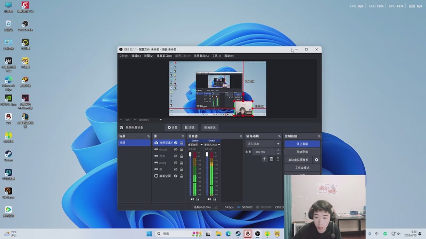This screenshot has width=426, height=239.
Task: Mute the 麦克风/Aux mixer channel
Action: 209,199
